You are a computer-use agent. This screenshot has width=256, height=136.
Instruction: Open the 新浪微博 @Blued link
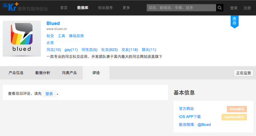195,125
